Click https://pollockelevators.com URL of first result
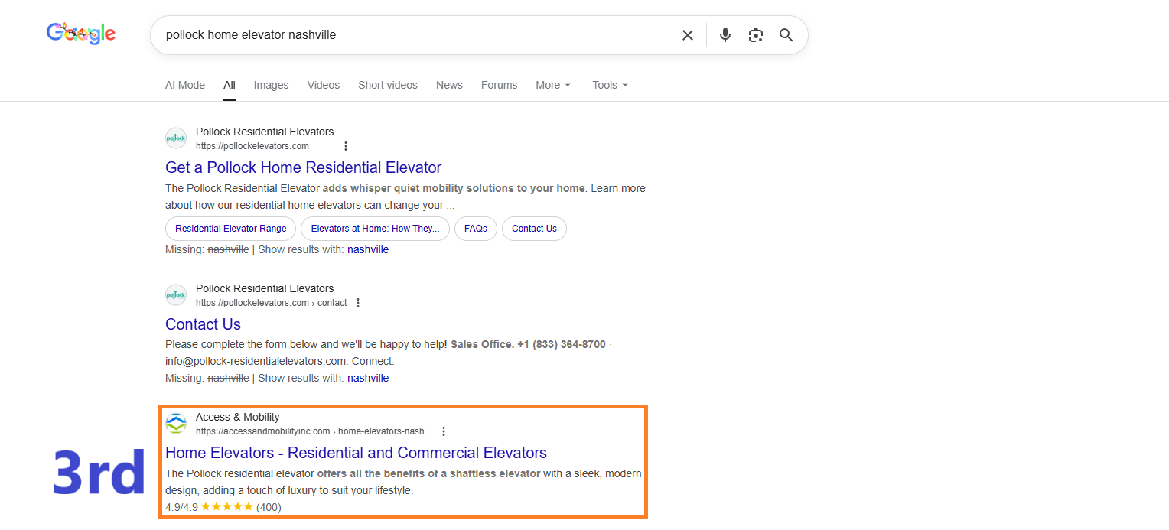The height and width of the screenshot is (530, 1169). [252, 146]
